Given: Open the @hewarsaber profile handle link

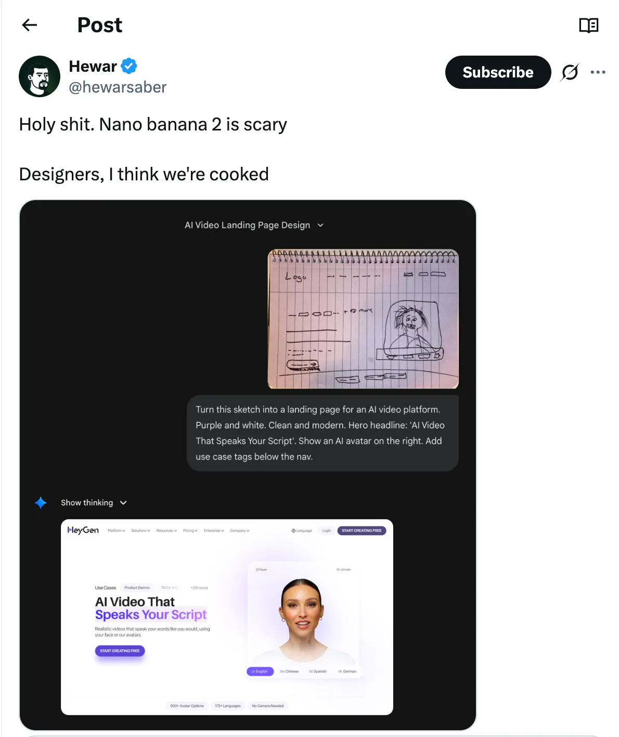Looking at the screenshot, I should [x=118, y=87].
